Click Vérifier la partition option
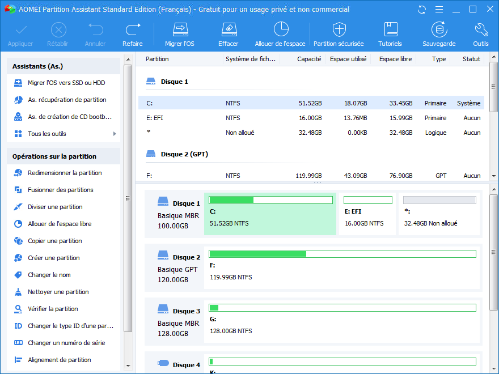The image size is (499, 374). click(53, 309)
